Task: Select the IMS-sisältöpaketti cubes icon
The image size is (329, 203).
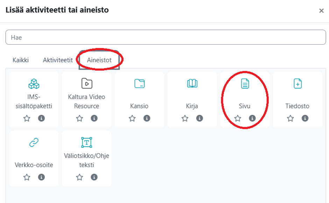Action: pyautogui.click(x=34, y=84)
